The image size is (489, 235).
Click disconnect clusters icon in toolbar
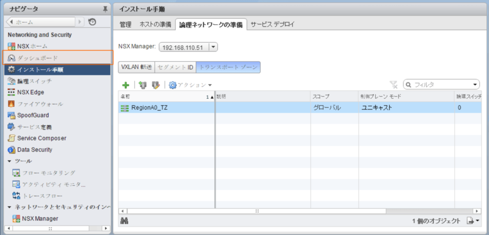click(x=156, y=85)
